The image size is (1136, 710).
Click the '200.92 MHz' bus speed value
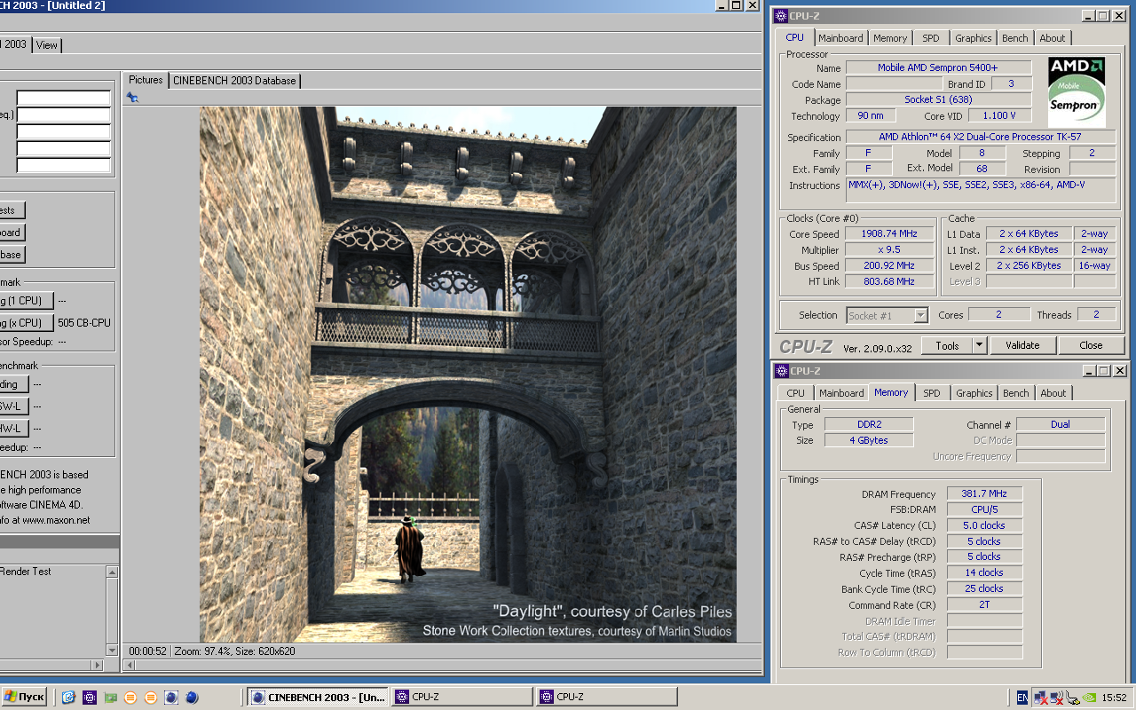tap(888, 265)
